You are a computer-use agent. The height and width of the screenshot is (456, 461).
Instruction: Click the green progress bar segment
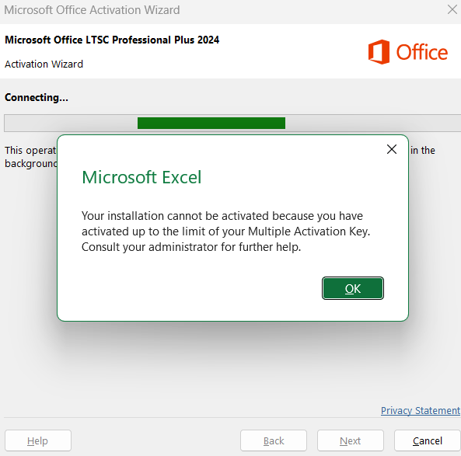tap(211, 123)
